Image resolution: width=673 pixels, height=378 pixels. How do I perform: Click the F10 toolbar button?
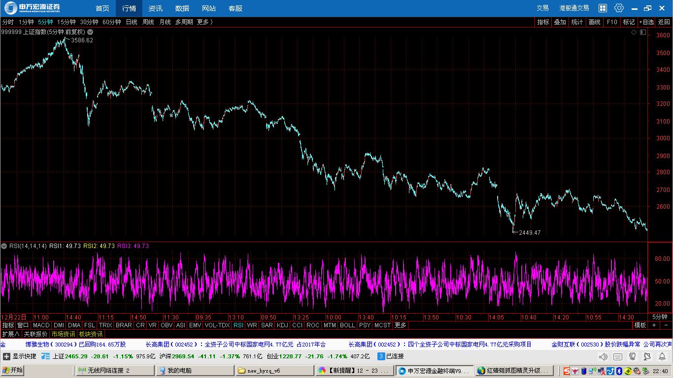612,22
